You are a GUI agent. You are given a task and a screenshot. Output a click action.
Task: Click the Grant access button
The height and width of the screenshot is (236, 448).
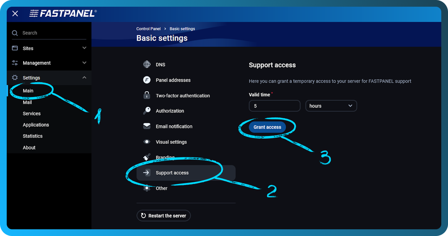267,127
